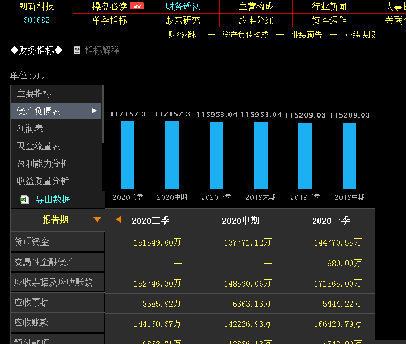Screen dimensions: 406x344
Task: Click the 单位:万元 unit label
Action: (30, 75)
